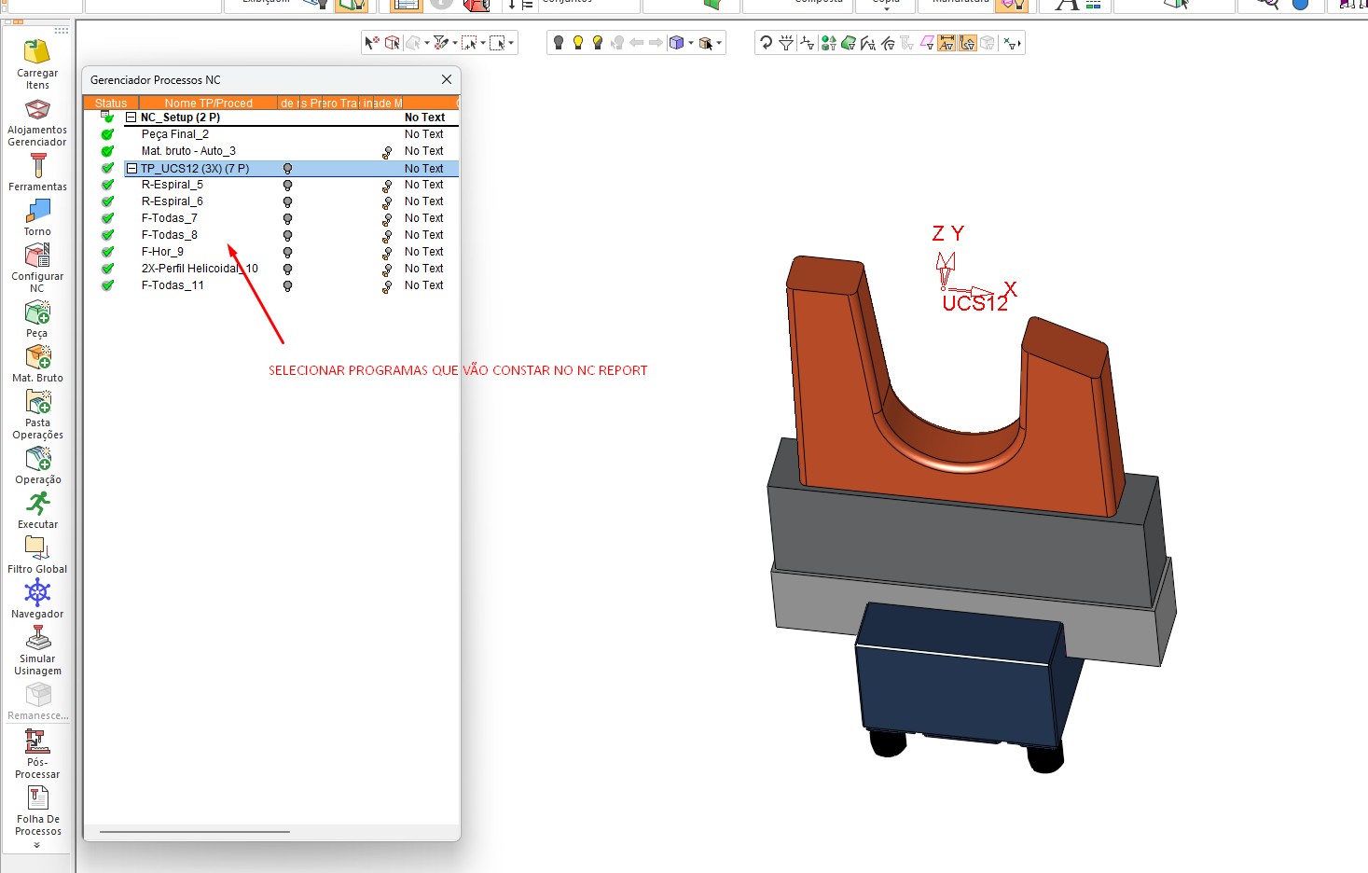Click the Pós-Processar icon
Image resolution: width=1368 pixels, height=873 pixels.
pos(37,754)
